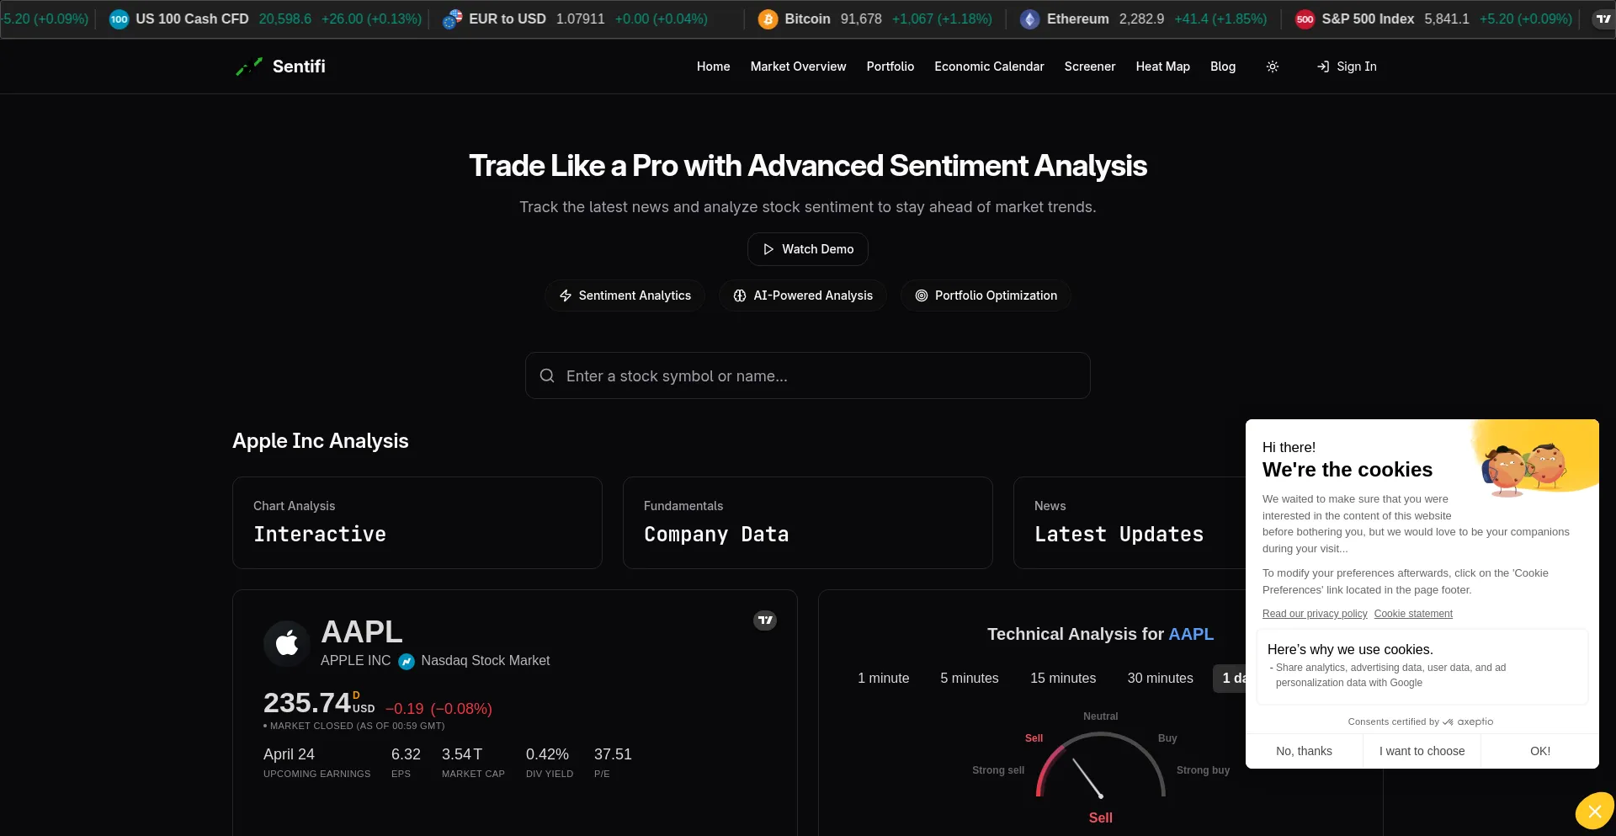1616x836 pixels.
Task: Click the Portfolio Optimization pill
Action: (x=986, y=296)
